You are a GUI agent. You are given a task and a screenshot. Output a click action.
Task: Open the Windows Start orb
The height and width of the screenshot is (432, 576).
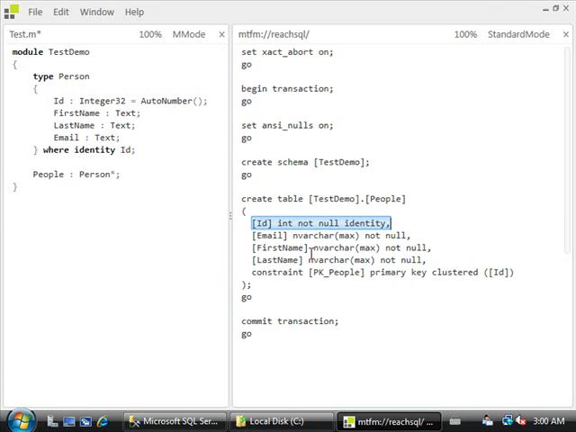click(x=21, y=421)
